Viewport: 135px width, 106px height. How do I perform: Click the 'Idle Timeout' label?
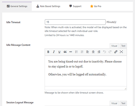(13, 22)
